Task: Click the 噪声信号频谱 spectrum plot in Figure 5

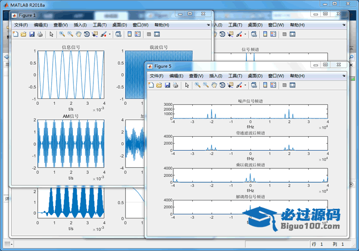Action: click(250, 111)
